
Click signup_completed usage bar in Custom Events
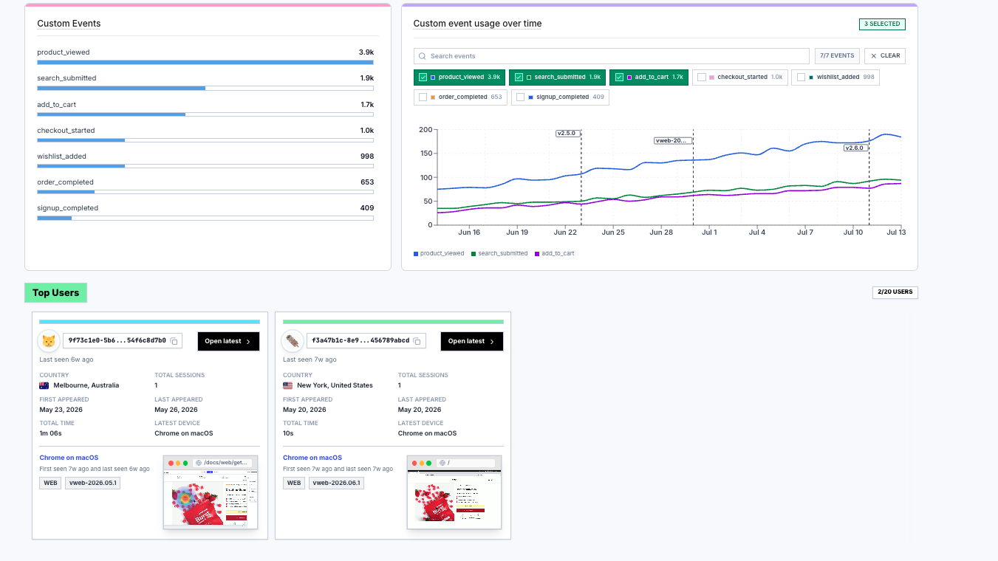[x=205, y=218]
